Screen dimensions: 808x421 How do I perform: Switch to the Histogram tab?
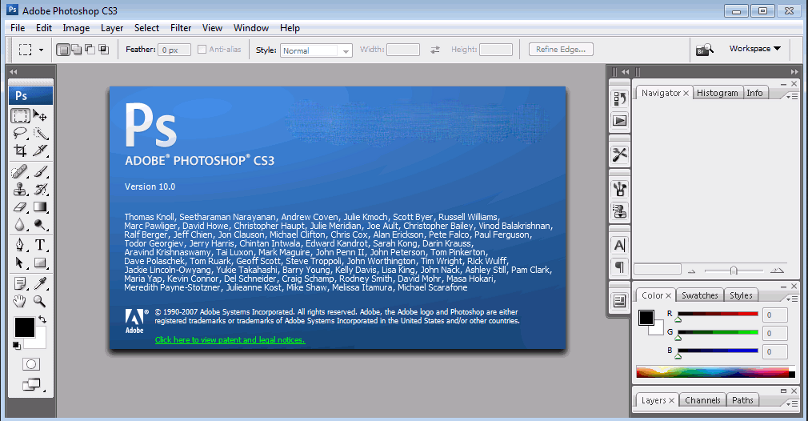click(x=718, y=93)
